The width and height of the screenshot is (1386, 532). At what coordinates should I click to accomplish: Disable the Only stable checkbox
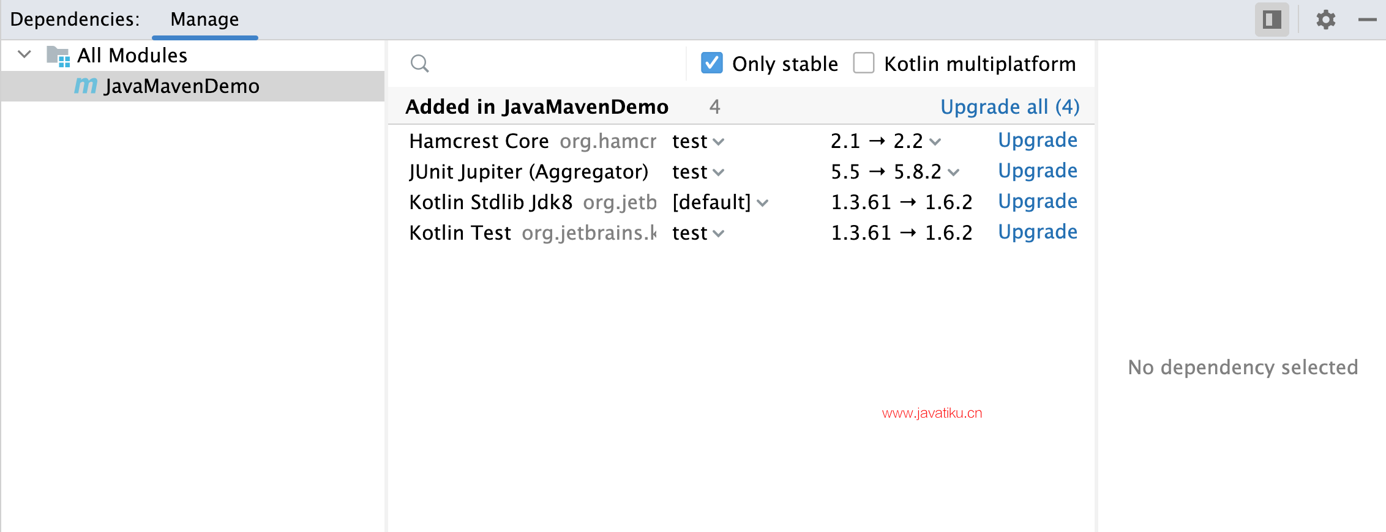(711, 63)
